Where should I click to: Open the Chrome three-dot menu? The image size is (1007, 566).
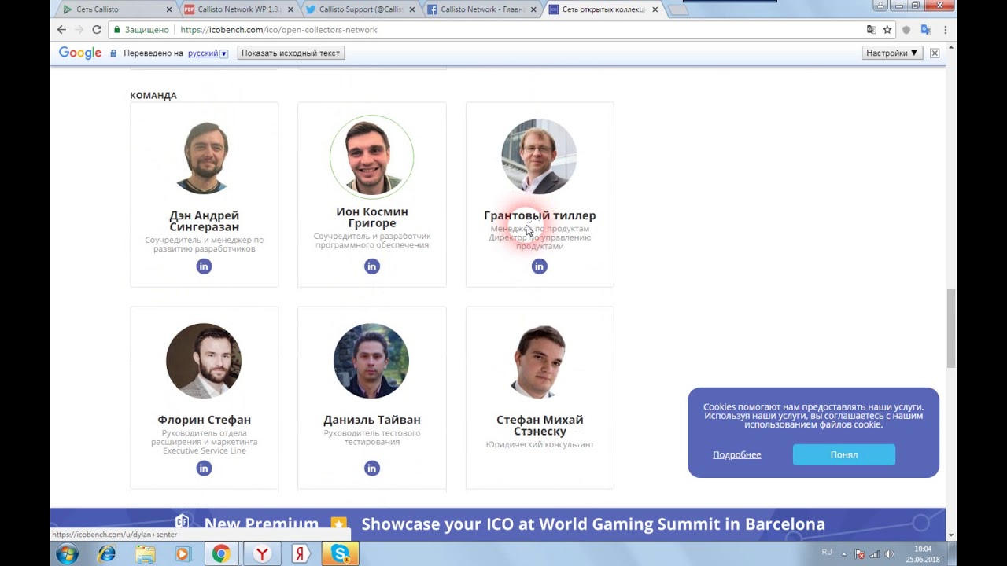point(945,30)
